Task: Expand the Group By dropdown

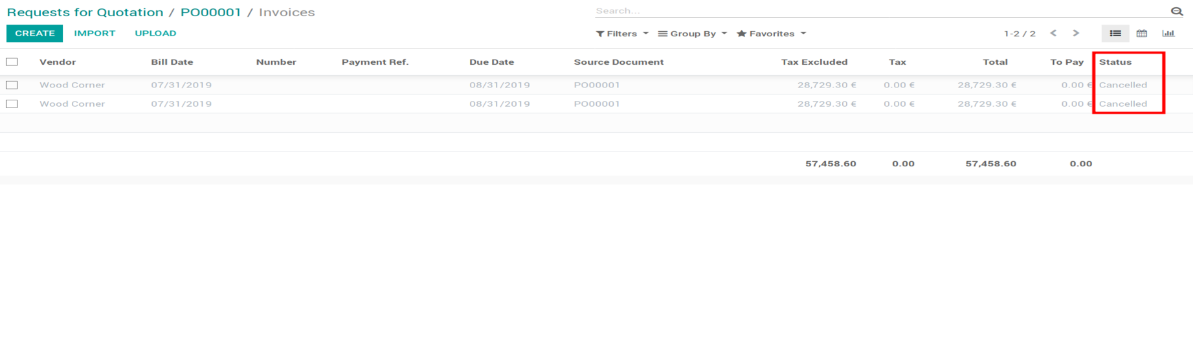Action: click(692, 34)
